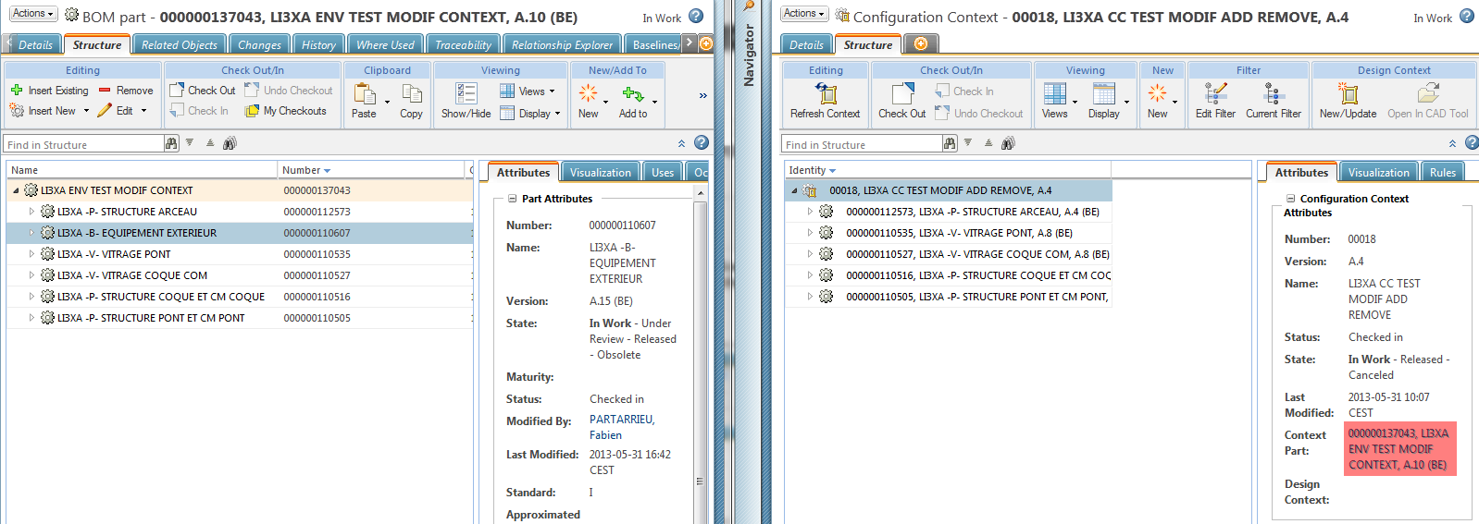Open the Traceability tab
The width and height of the screenshot is (1479, 524).
point(463,44)
